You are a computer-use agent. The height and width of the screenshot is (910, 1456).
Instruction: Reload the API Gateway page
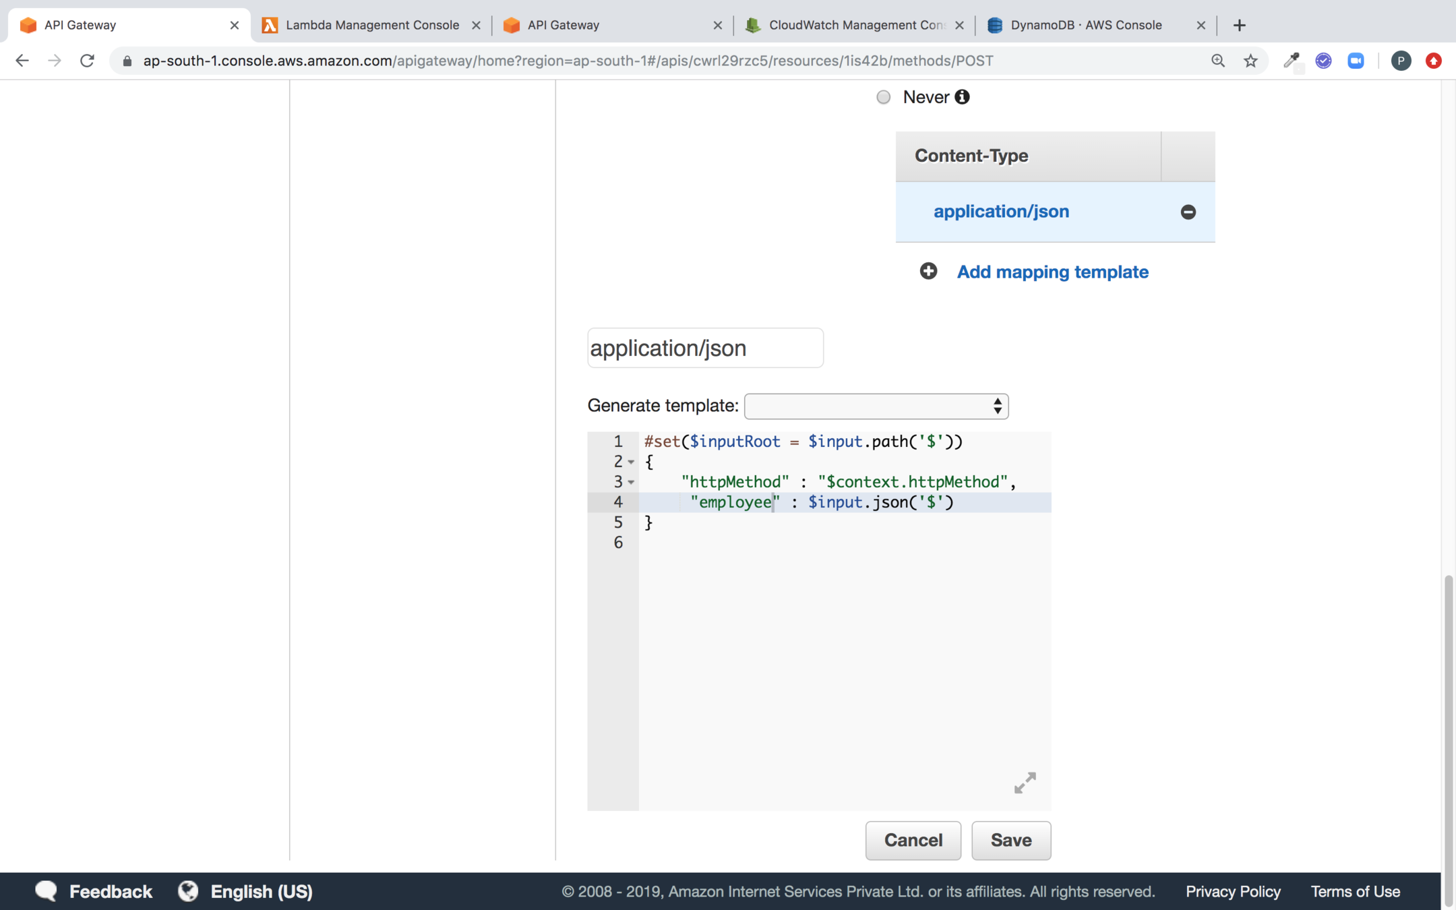(x=87, y=61)
